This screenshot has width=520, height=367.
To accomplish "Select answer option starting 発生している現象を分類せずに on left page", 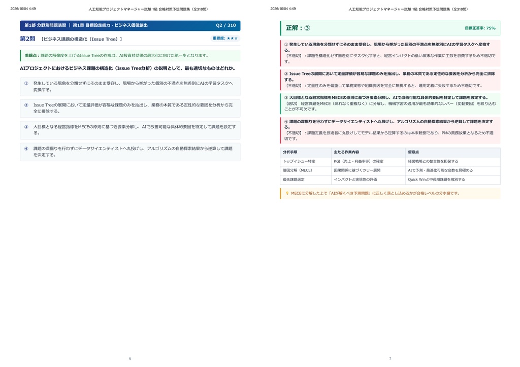I will [130, 87].
